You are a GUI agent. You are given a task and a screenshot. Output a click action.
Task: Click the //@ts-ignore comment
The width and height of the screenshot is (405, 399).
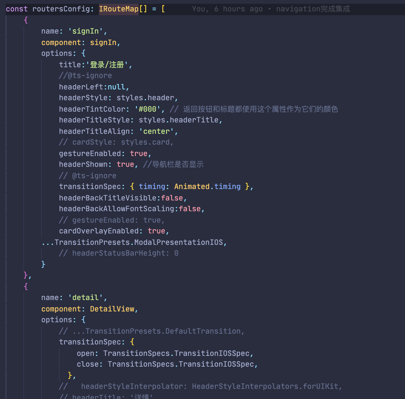85,75
